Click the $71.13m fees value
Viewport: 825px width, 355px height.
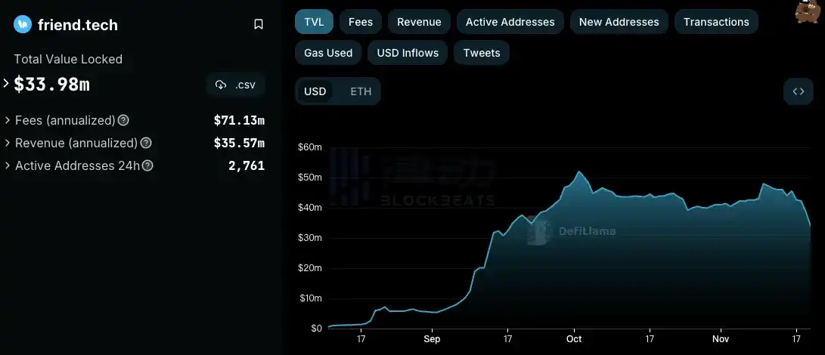click(x=239, y=120)
